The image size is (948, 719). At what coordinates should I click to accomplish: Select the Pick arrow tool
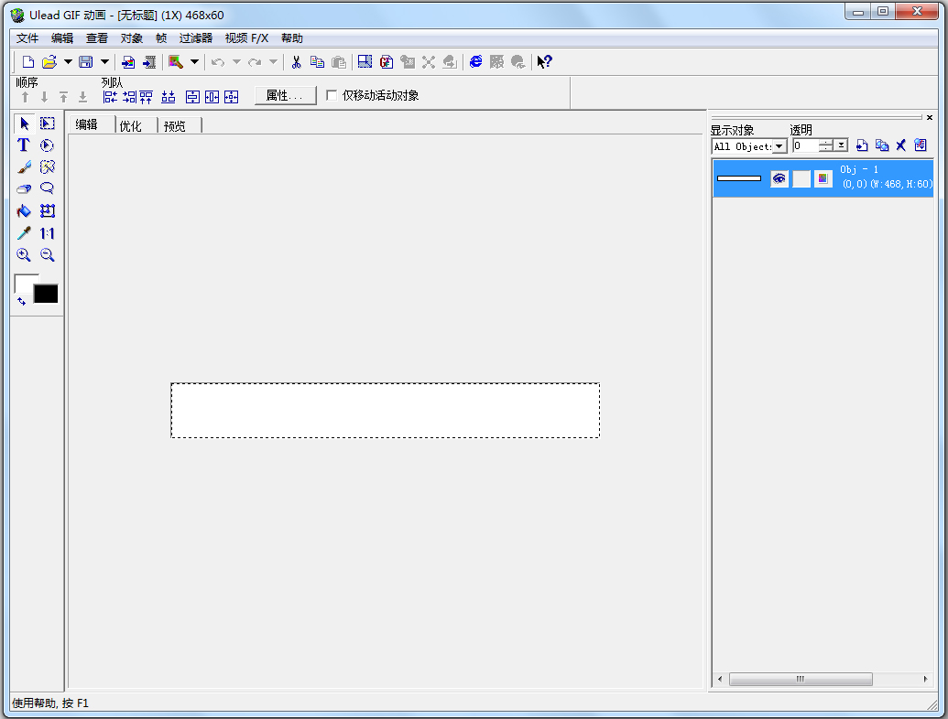[x=24, y=123]
